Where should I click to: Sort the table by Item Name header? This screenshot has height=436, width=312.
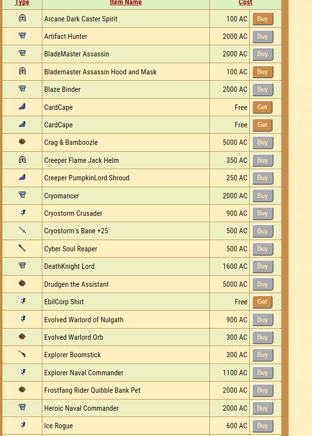(x=126, y=2)
